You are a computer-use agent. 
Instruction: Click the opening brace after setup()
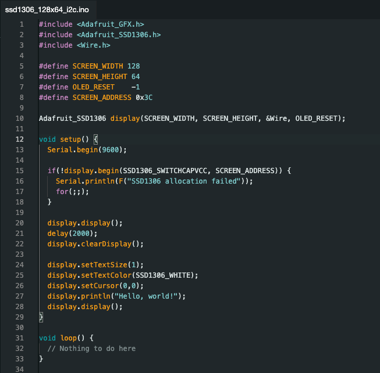(95, 139)
